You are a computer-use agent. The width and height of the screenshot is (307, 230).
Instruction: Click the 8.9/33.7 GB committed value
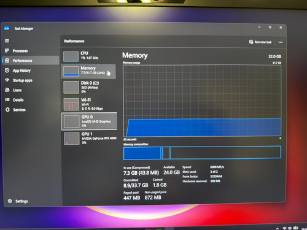click(136, 185)
